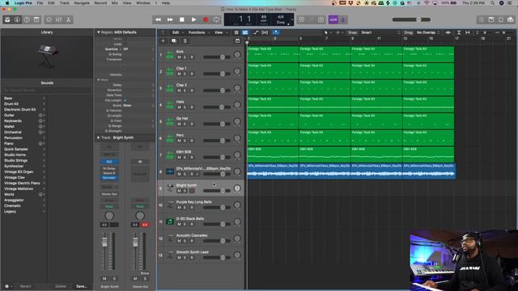
Task: Open the Mixer button
Action: (x=58, y=19)
